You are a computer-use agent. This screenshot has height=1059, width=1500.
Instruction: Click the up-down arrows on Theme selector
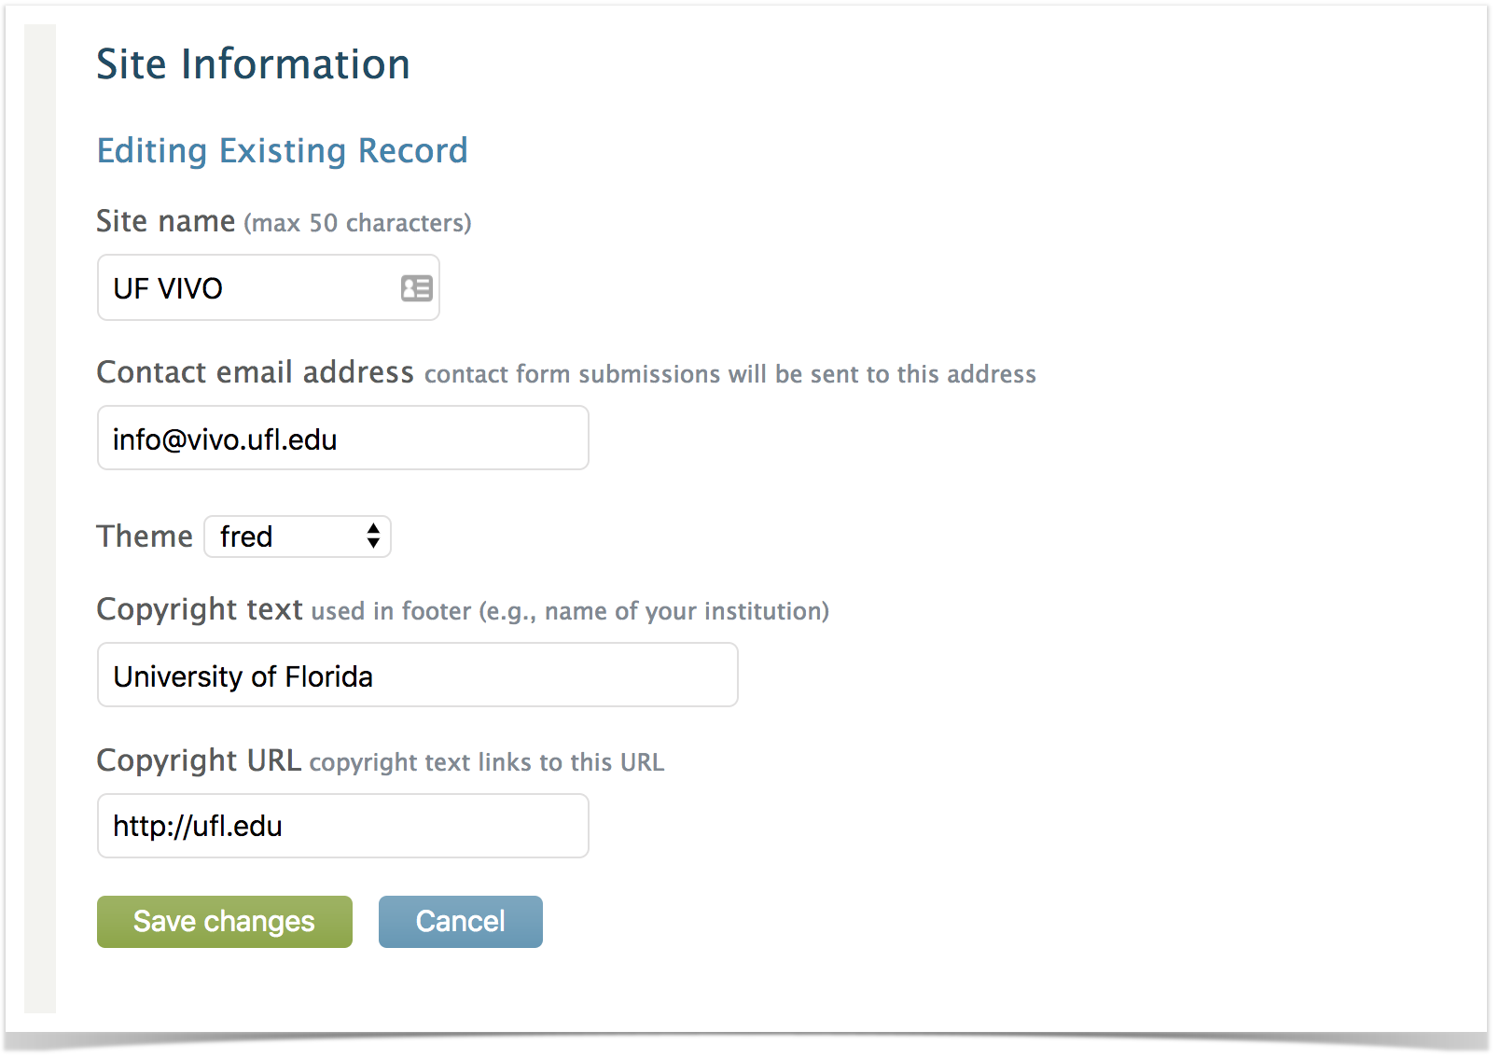point(373,536)
